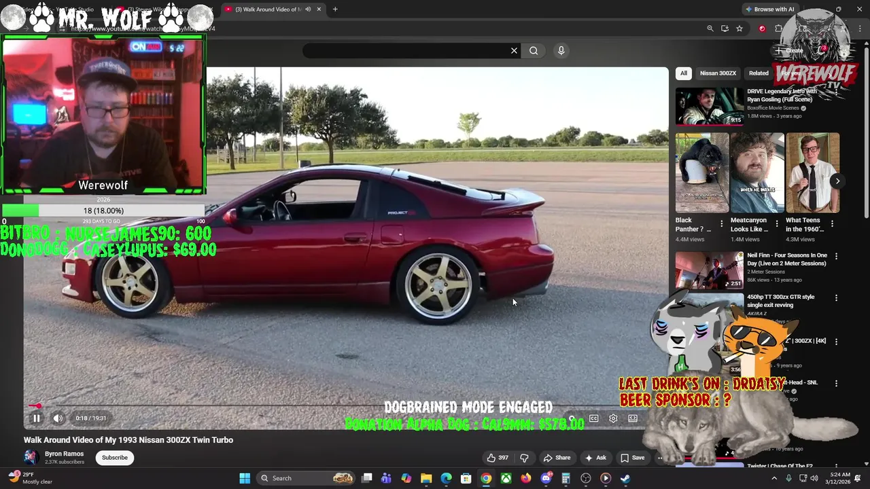This screenshot has height=489, width=870.
Task: Open Microsoft Store taskbar icon
Action: click(466, 478)
